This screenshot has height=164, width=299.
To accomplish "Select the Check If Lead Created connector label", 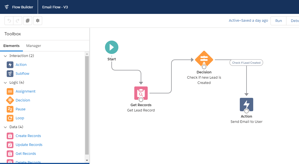I will [x=246, y=62].
